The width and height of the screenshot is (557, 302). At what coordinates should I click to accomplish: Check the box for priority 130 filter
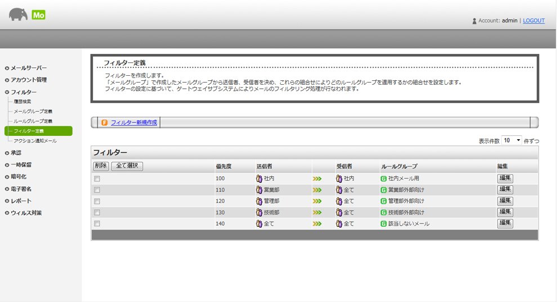pyautogui.click(x=97, y=212)
